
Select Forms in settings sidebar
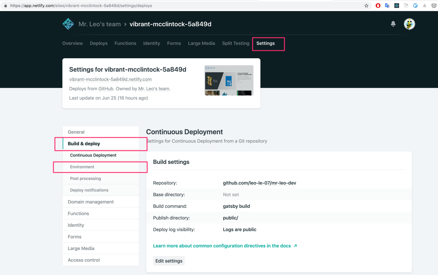click(101, 237)
